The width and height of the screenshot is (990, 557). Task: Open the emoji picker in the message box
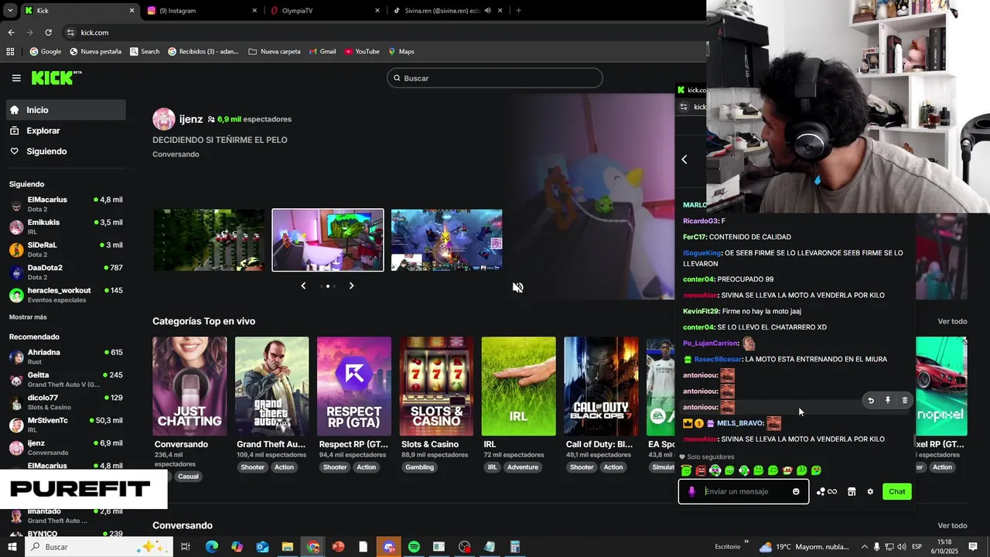pos(796,491)
